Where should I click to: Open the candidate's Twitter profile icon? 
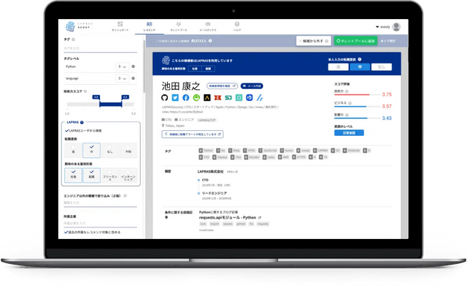(175, 98)
